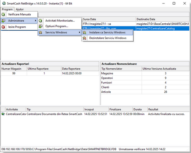Open Activitati Monitorizate... submenu entry
Image resolution: width=191 pixels, height=153 pixels.
point(60,21)
